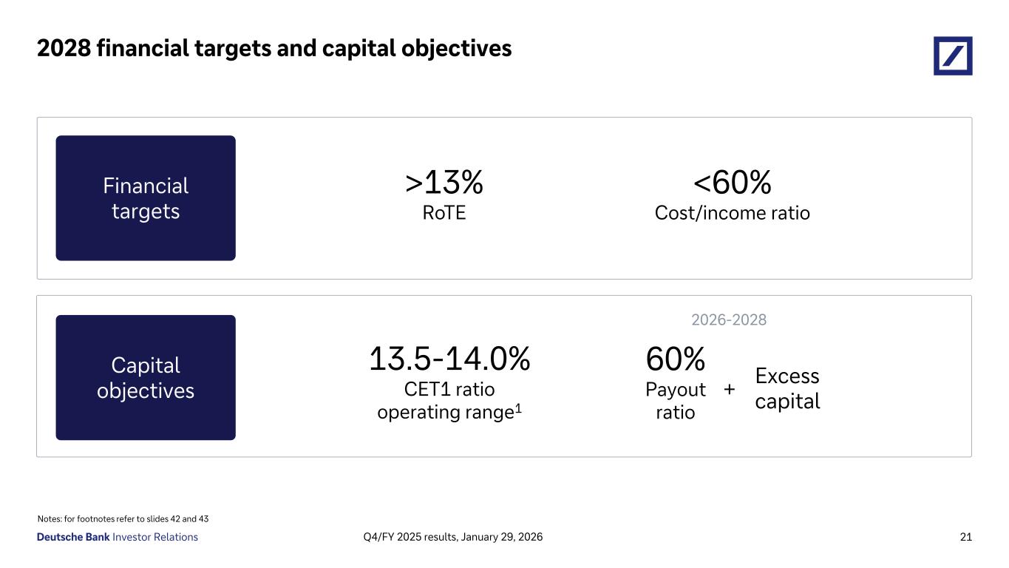This screenshot has height=568, width=1009.
Task: Click the RoTE label
Action: pos(444,213)
